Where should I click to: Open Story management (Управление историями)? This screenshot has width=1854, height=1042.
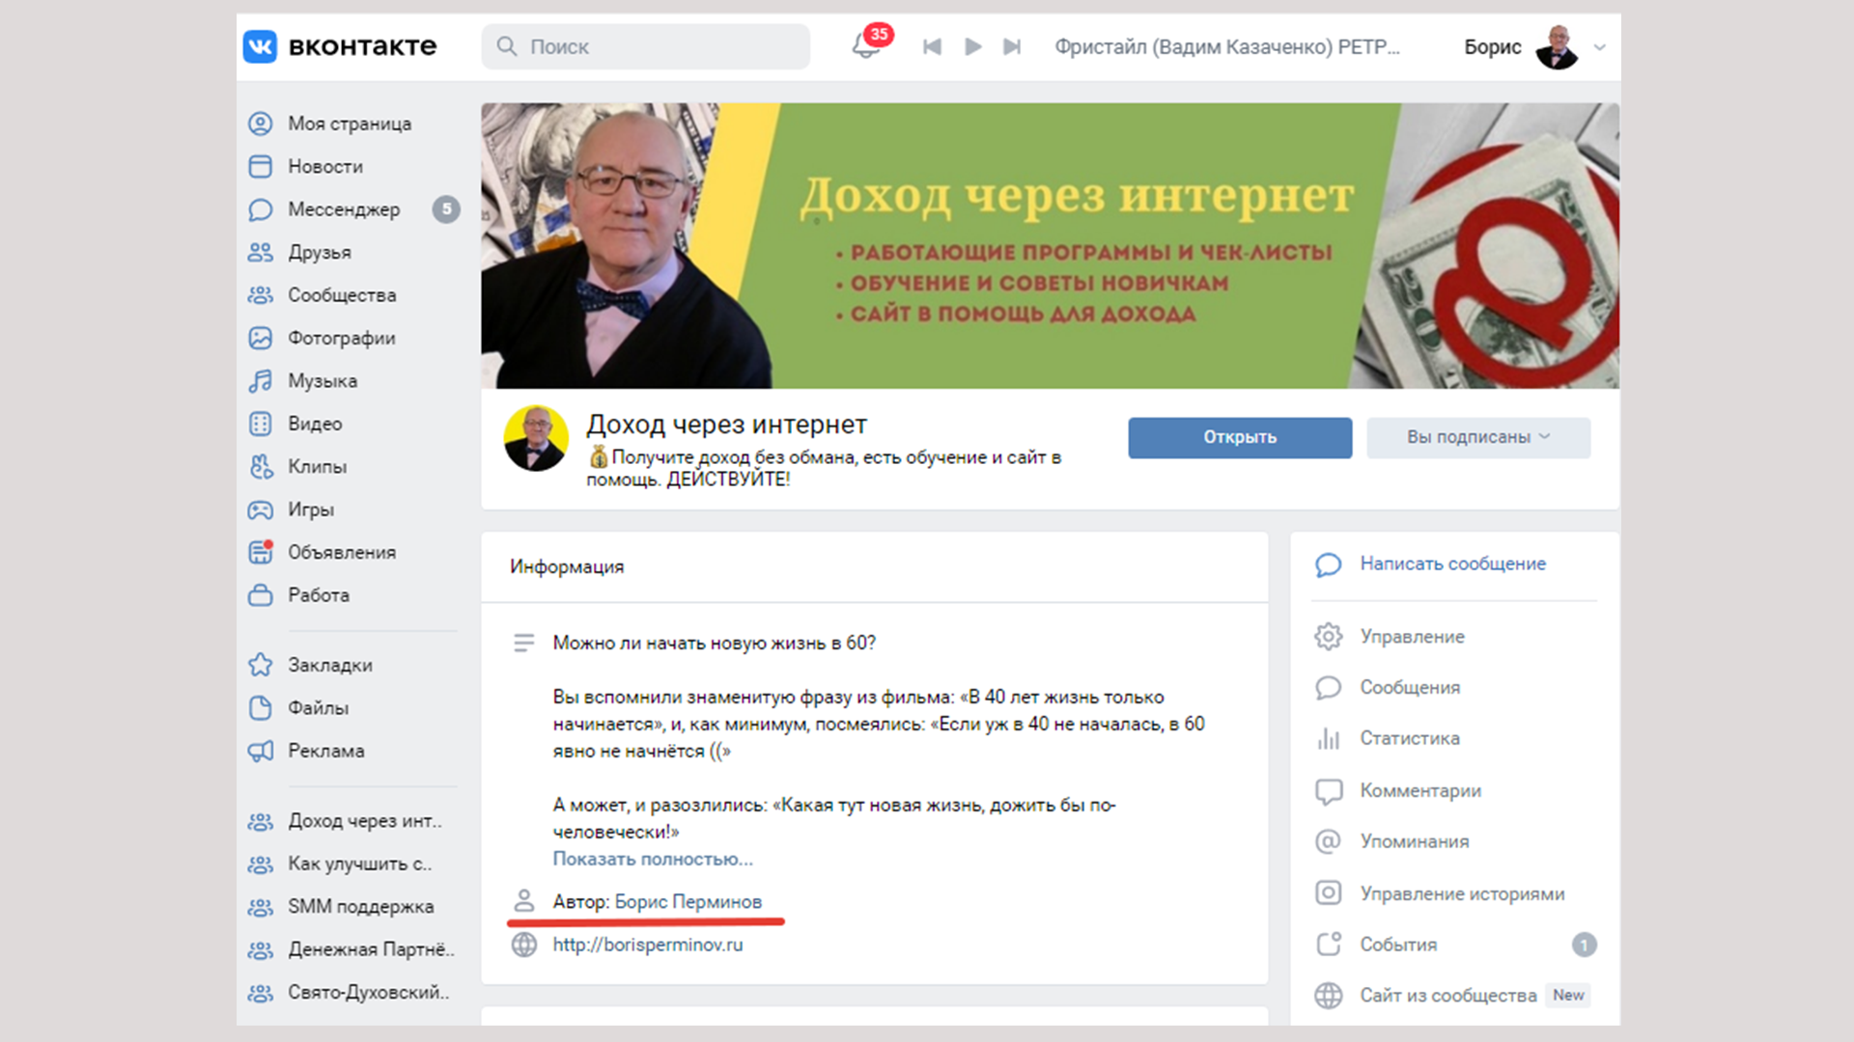(1461, 893)
